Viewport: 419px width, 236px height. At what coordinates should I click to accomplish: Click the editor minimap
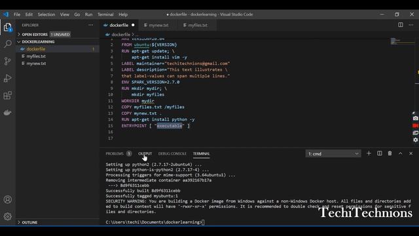[x=403, y=41]
